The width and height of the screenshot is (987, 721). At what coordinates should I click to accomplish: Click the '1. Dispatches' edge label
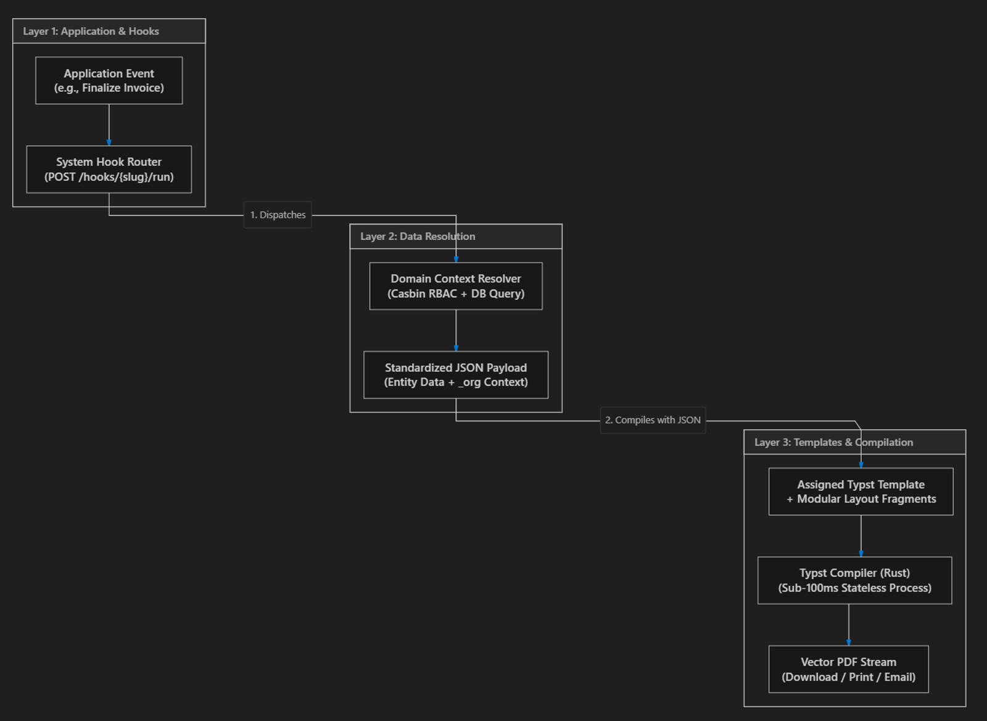tap(278, 215)
